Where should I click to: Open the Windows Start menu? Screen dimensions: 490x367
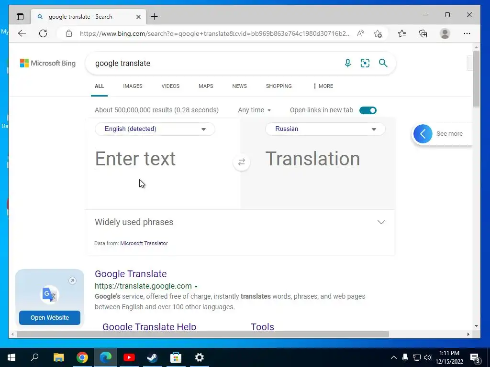[x=11, y=357]
